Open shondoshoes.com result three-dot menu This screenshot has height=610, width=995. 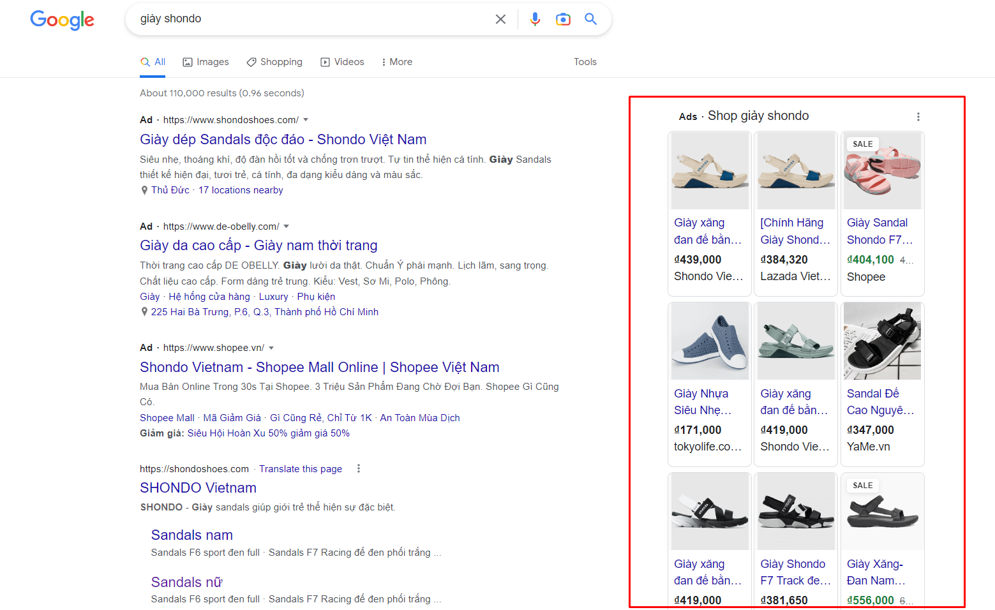tap(359, 468)
